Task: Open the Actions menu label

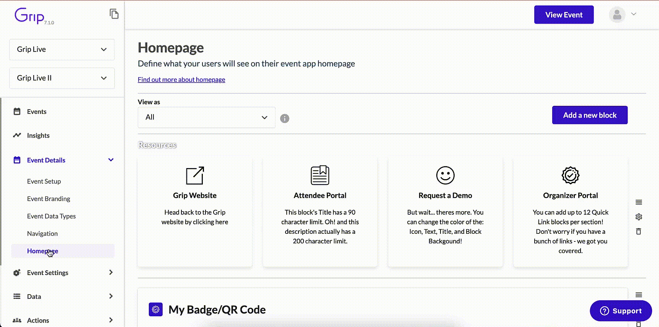Action: pos(38,321)
